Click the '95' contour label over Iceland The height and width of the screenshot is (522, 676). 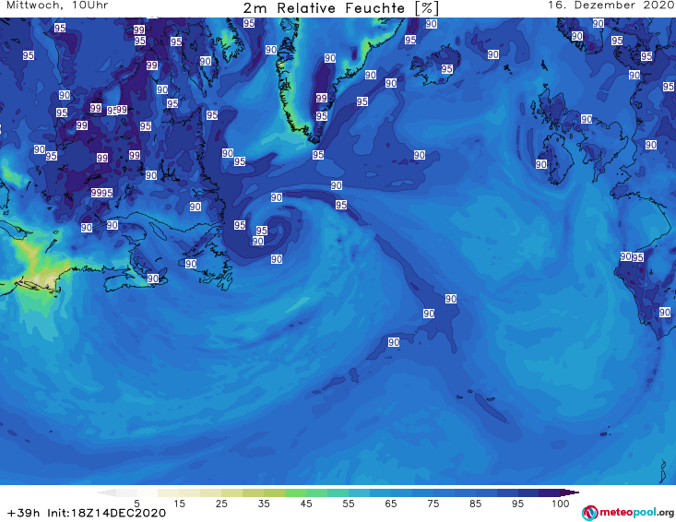447,69
